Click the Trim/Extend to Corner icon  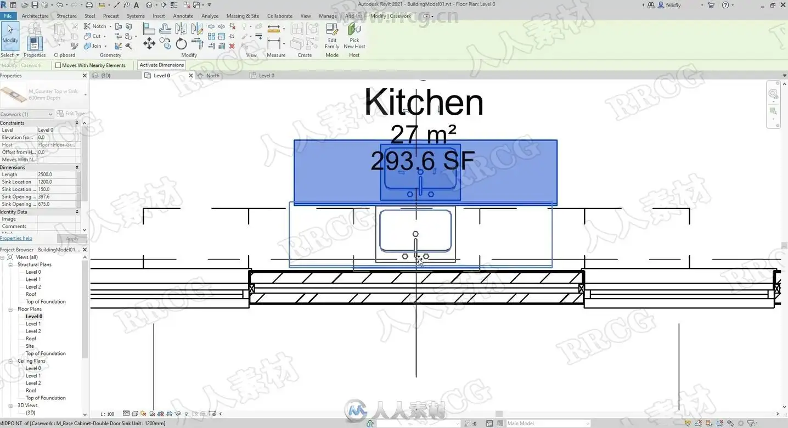coord(198,44)
